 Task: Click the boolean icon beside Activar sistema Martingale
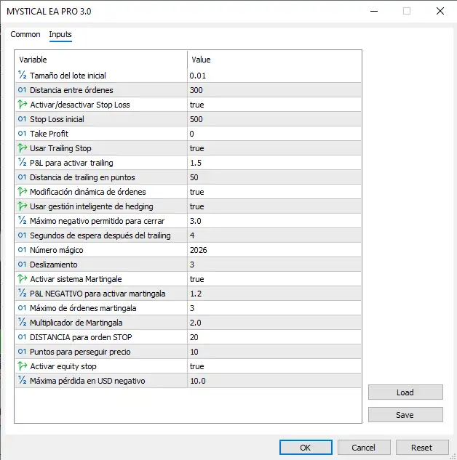click(x=22, y=279)
